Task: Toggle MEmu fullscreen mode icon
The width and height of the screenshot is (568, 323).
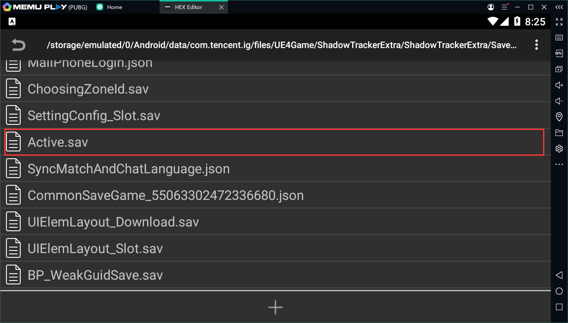Action: click(x=559, y=22)
